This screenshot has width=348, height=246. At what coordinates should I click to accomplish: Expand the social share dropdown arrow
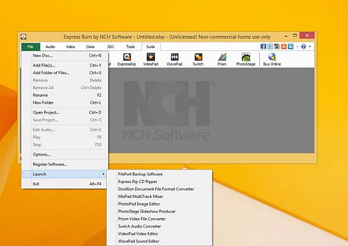tap(297, 47)
